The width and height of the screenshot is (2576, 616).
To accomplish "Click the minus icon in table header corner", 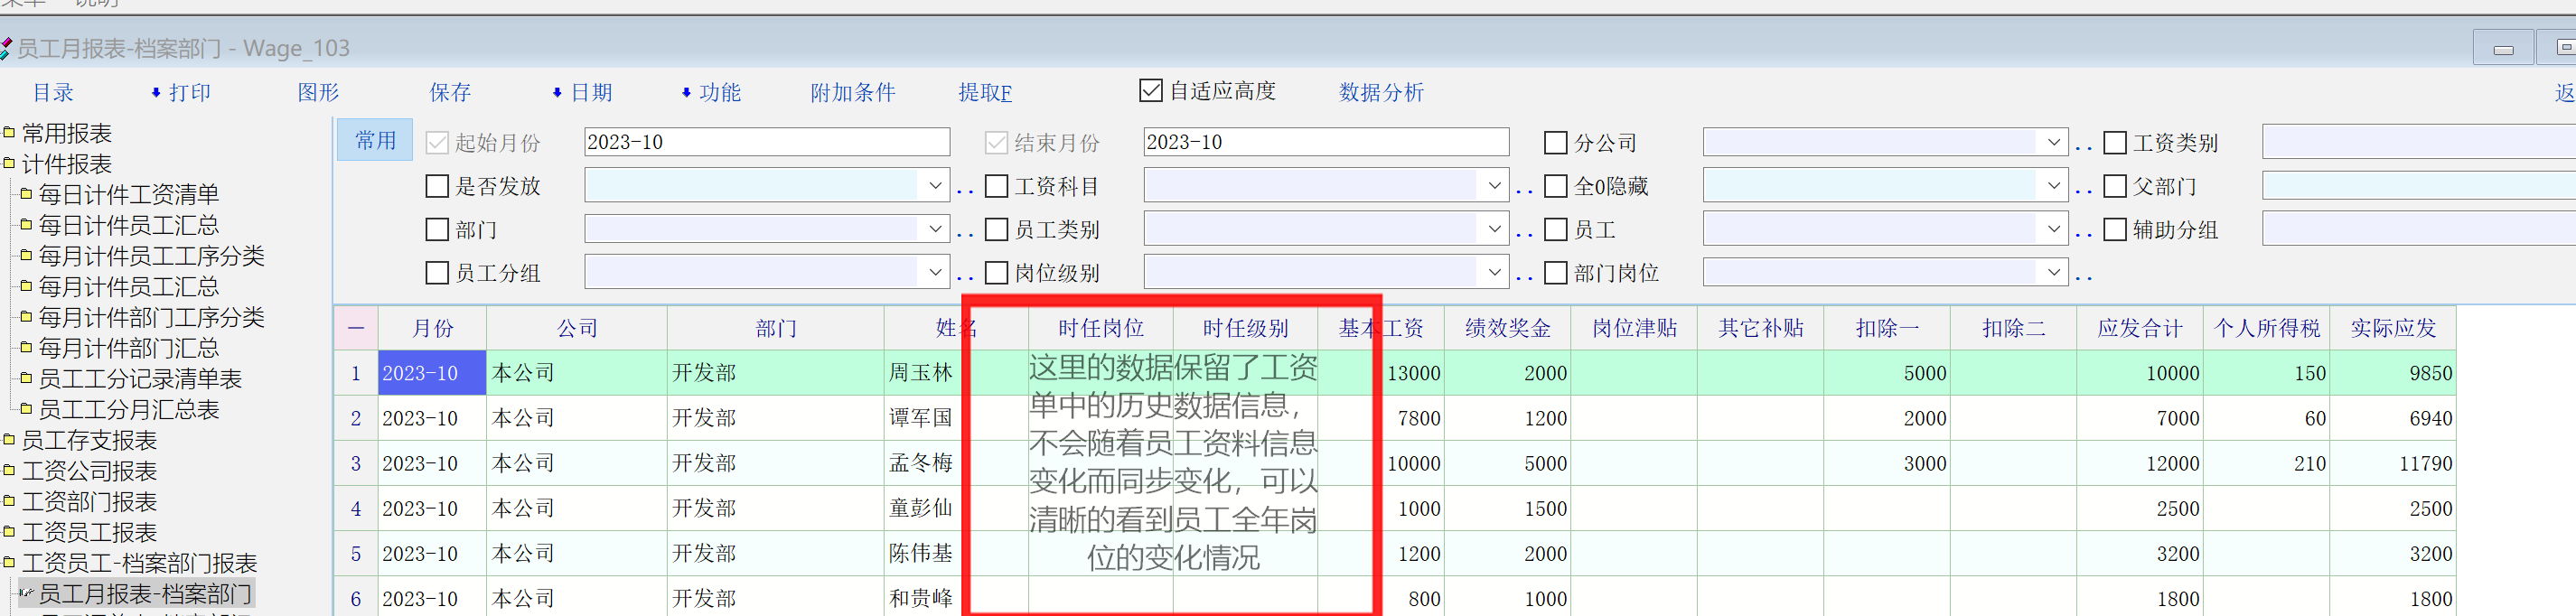I will pos(356,328).
